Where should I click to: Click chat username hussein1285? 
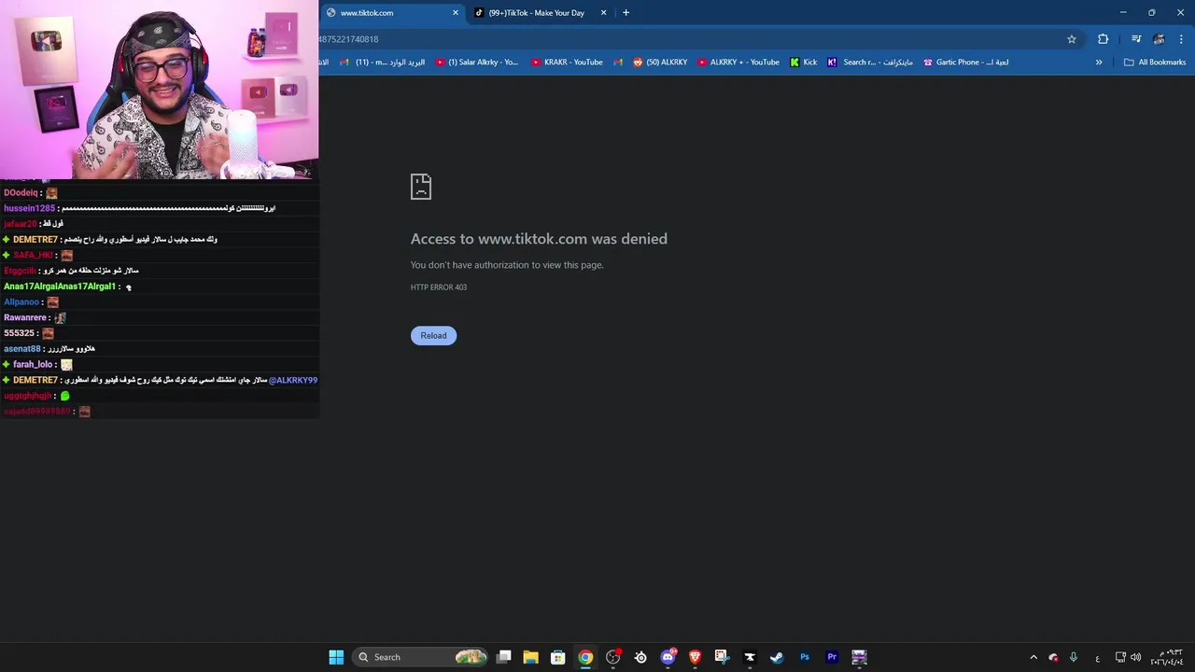click(x=29, y=208)
